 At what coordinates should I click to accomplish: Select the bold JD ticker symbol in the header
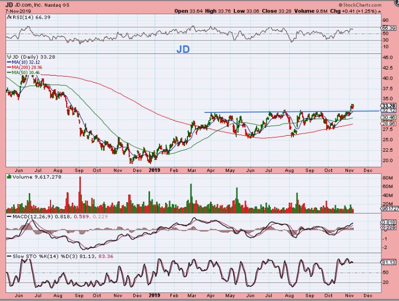(x=9, y=5)
